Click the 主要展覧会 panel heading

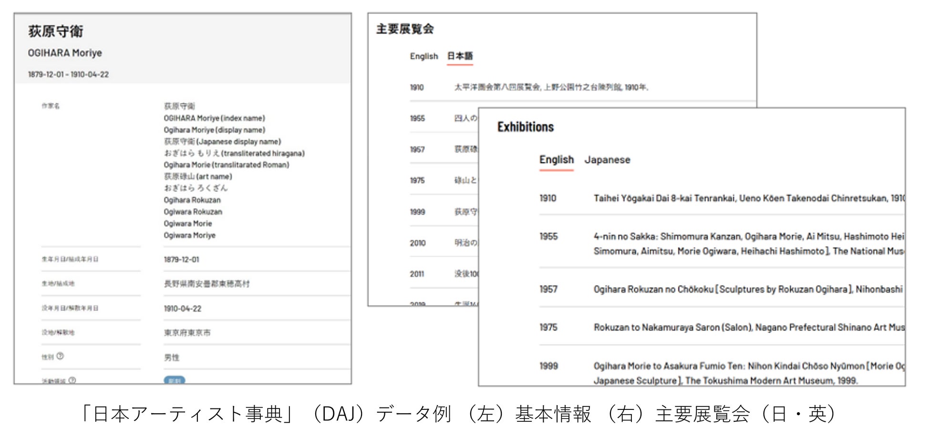pos(405,29)
